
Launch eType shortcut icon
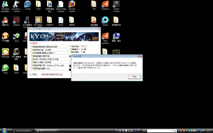(x=105, y=21)
